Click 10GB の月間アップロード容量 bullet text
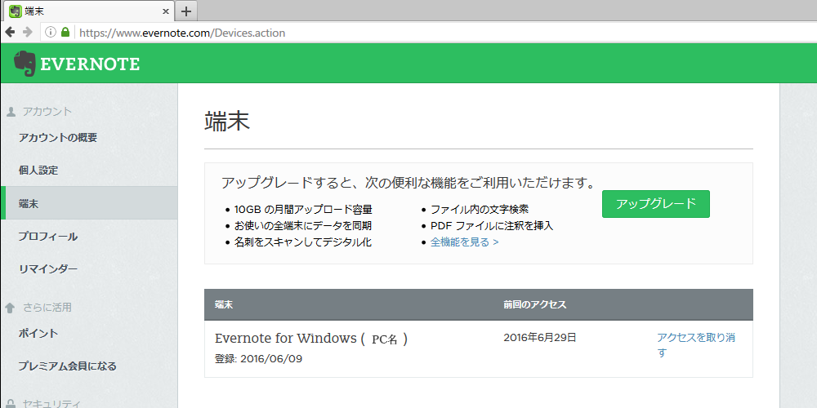This screenshot has width=817, height=408. (x=303, y=210)
